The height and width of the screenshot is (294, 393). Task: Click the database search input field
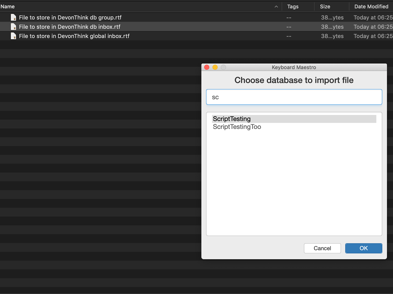294,97
